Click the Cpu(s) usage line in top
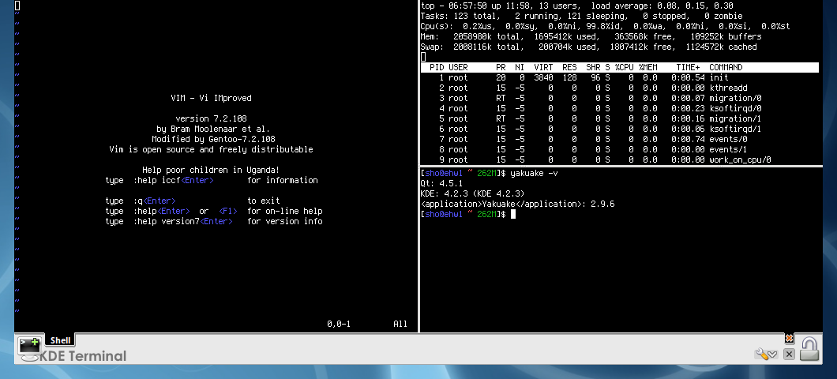 (605, 26)
